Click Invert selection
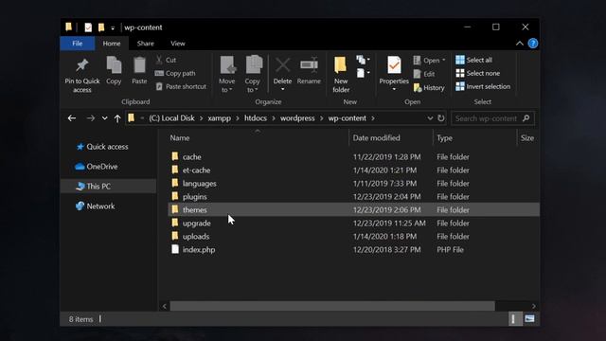The width and height of the screenshot is (606, 341). click(483, 86)
